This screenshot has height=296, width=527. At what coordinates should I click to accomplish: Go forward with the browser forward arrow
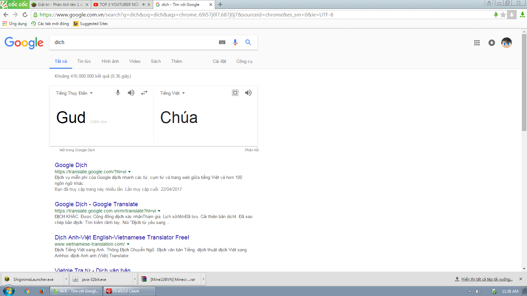pyautogui.click(x=15, y=15)
